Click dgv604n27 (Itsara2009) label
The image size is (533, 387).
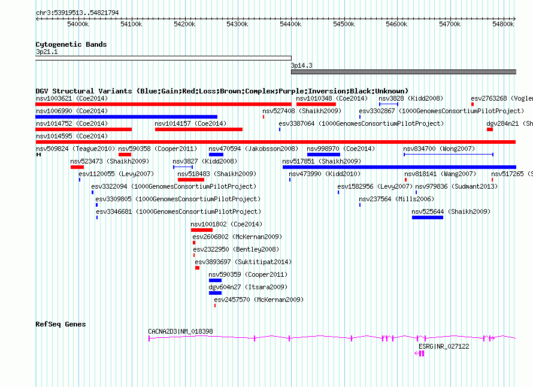tap(248, 288)
